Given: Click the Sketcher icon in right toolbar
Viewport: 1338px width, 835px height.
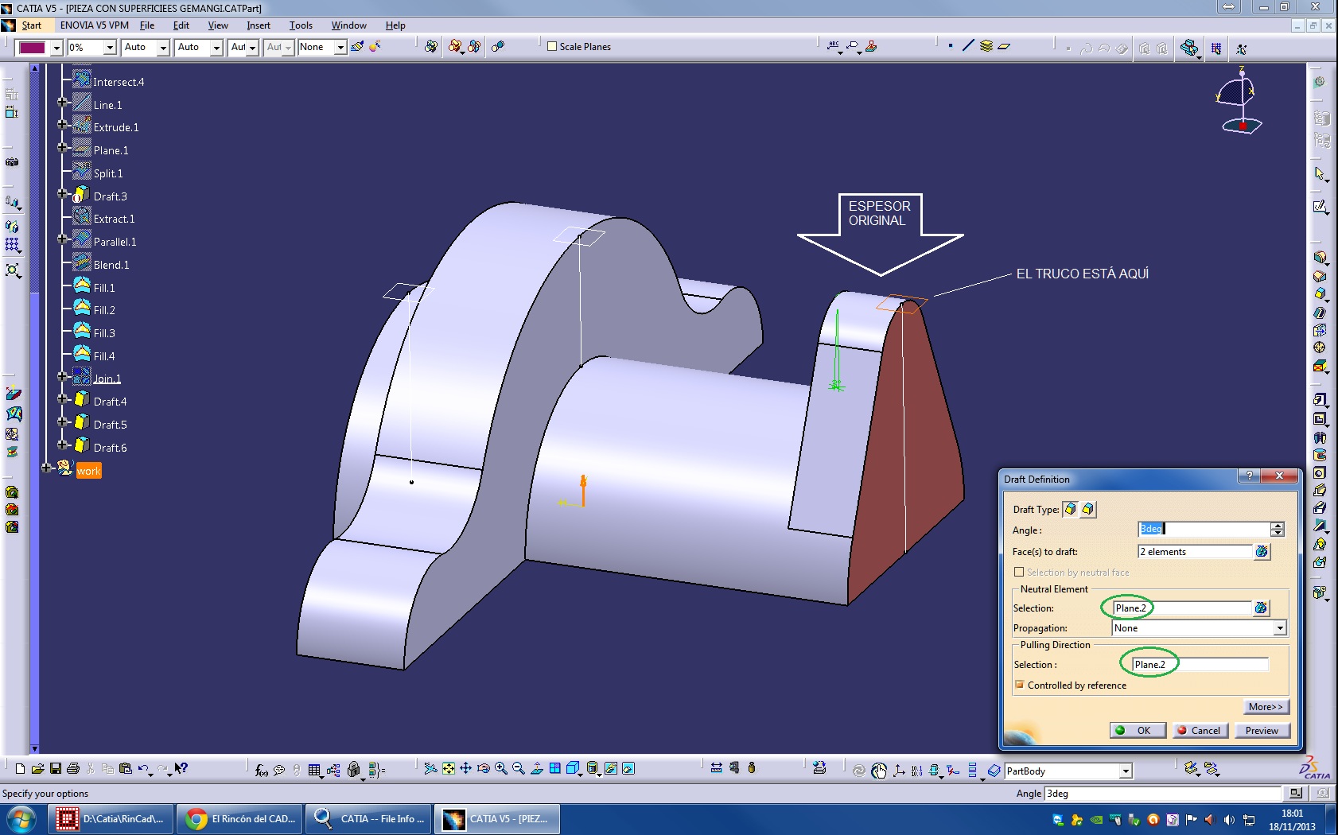Looking at the screenshot, I should pos(1320,207).
